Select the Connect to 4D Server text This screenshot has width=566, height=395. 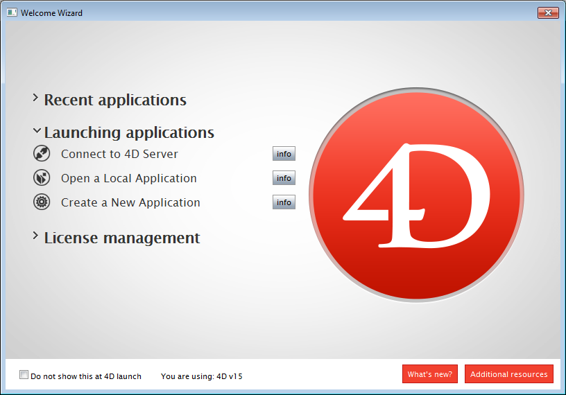[119, 154]
